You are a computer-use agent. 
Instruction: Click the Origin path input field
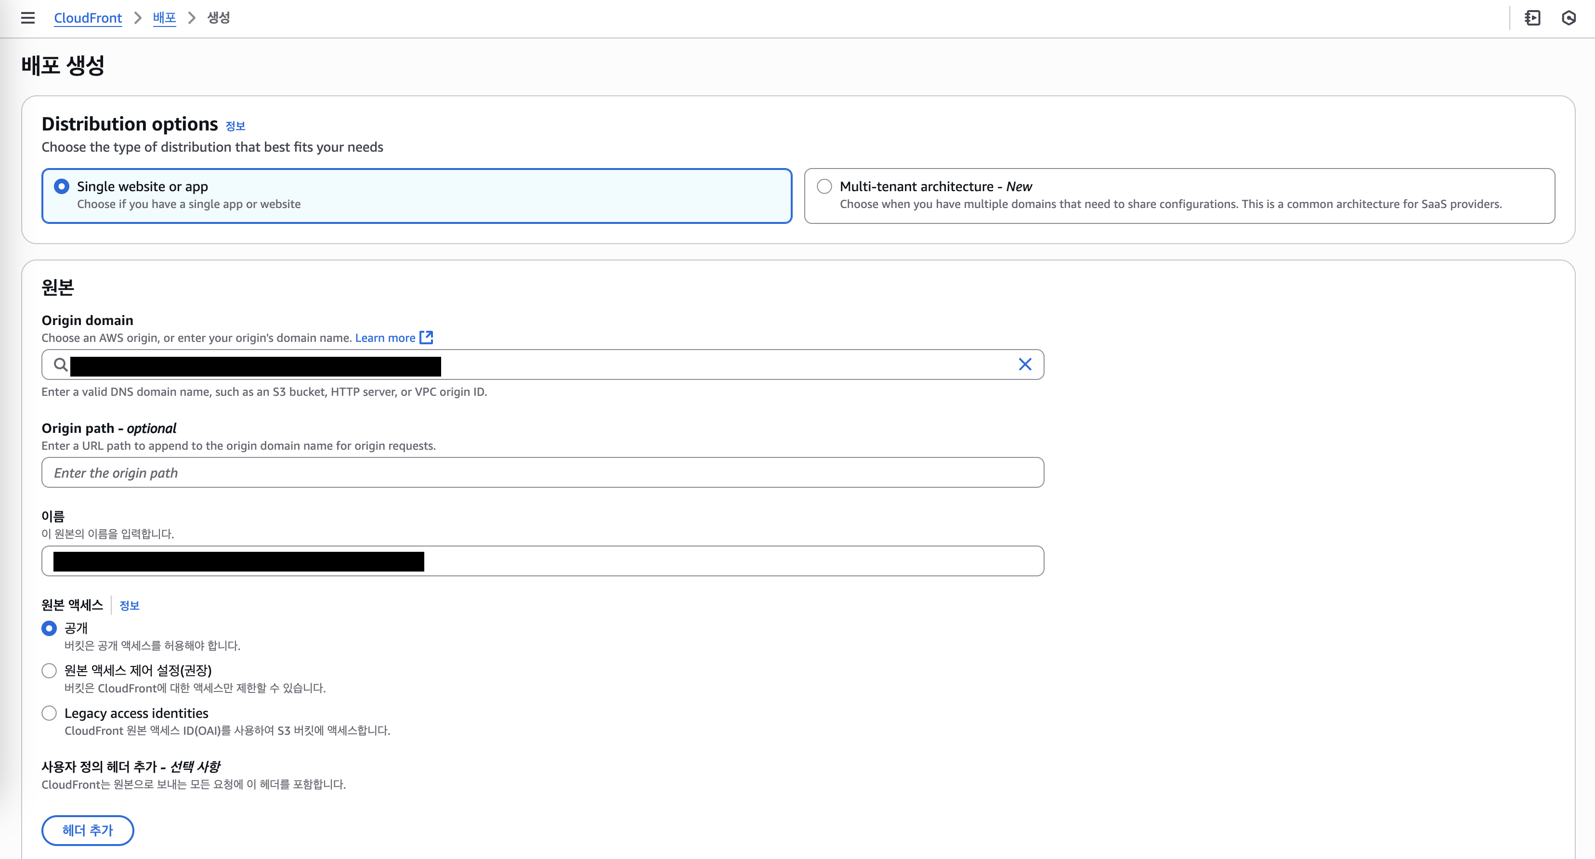542,473
